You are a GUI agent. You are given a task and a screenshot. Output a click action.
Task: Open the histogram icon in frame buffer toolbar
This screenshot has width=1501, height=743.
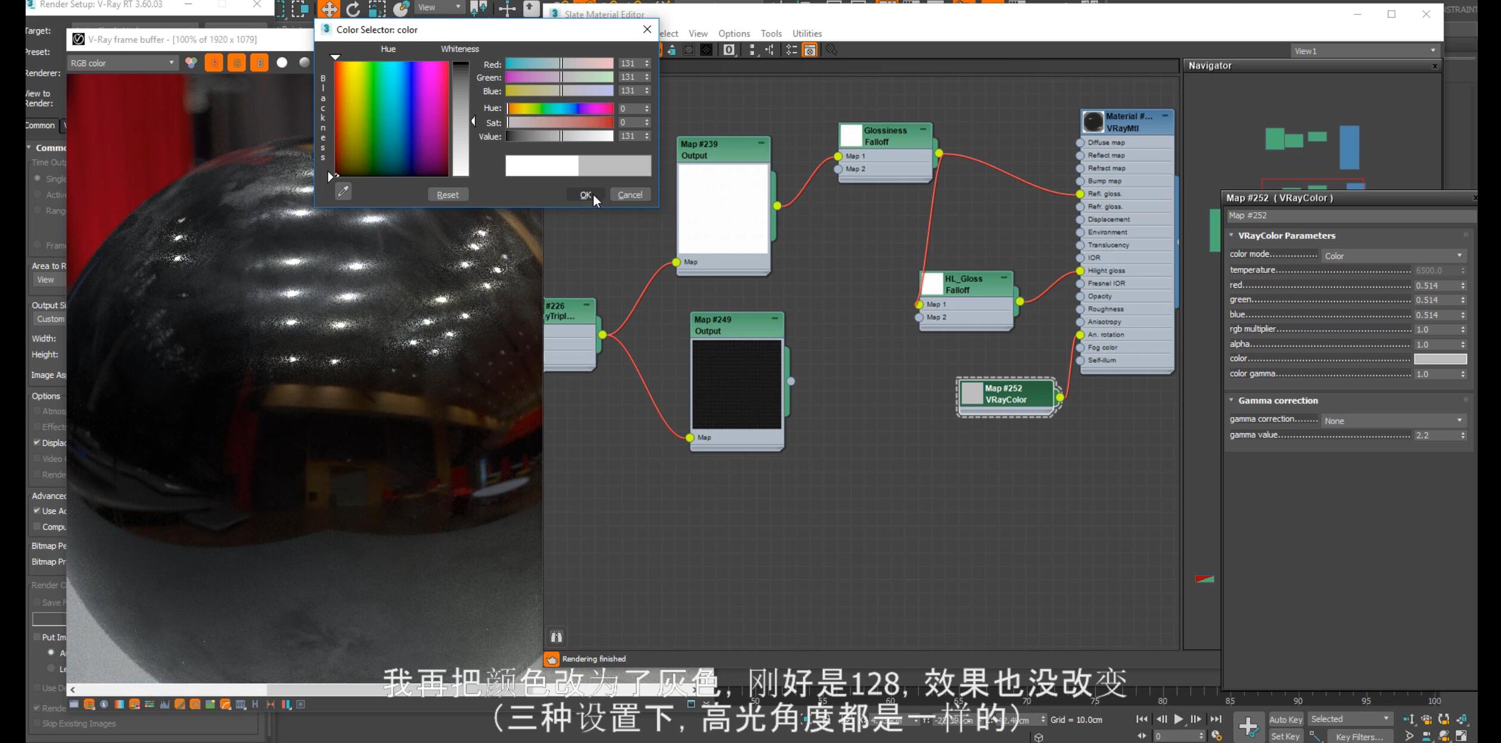coord(164,704)
